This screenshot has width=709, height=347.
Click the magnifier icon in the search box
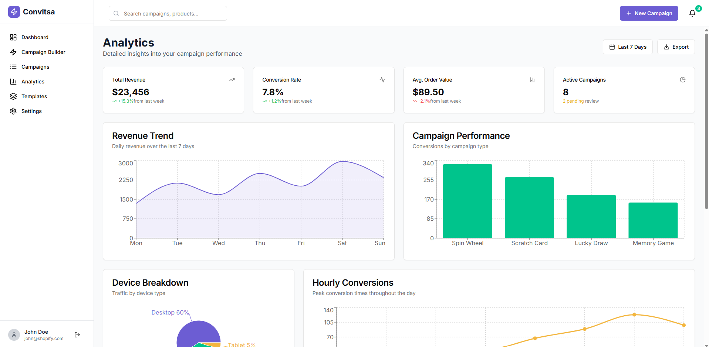[x=116, y=13]
